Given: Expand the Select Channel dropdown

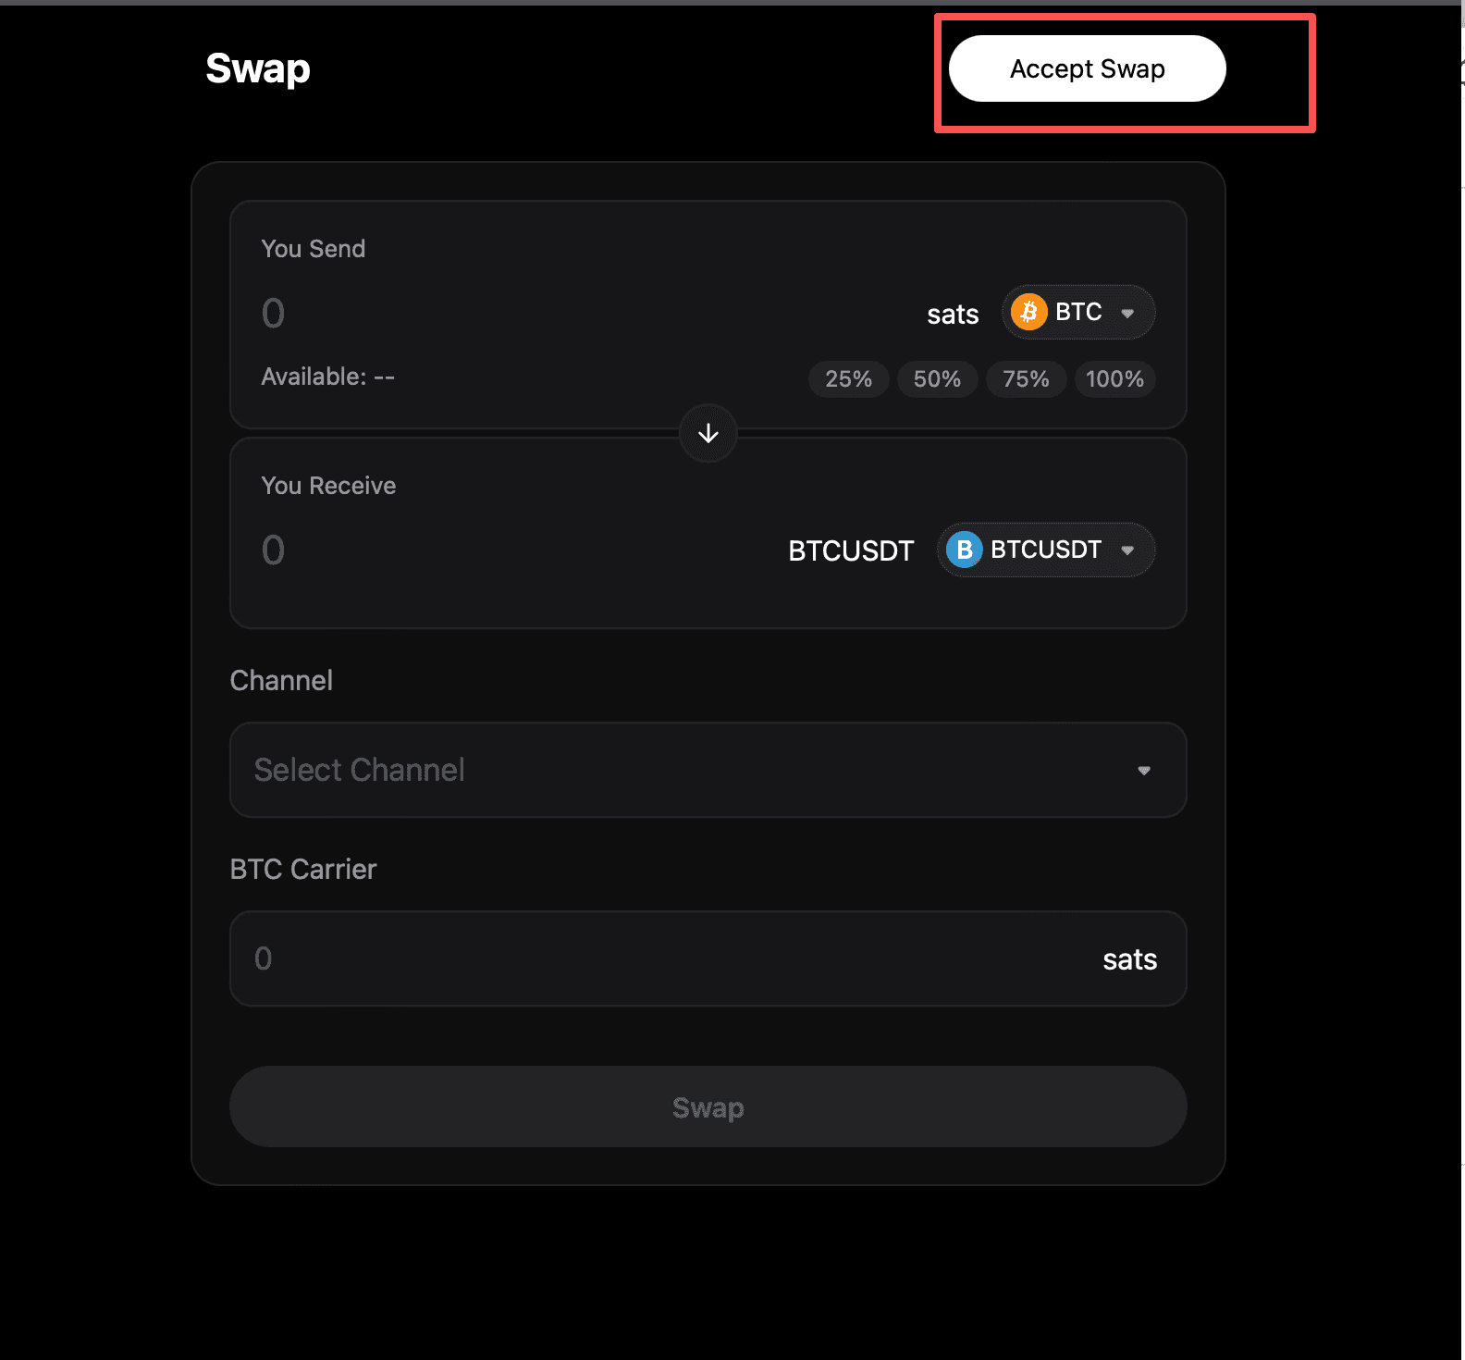Looking at the screenshot, I should click(708, 770).
